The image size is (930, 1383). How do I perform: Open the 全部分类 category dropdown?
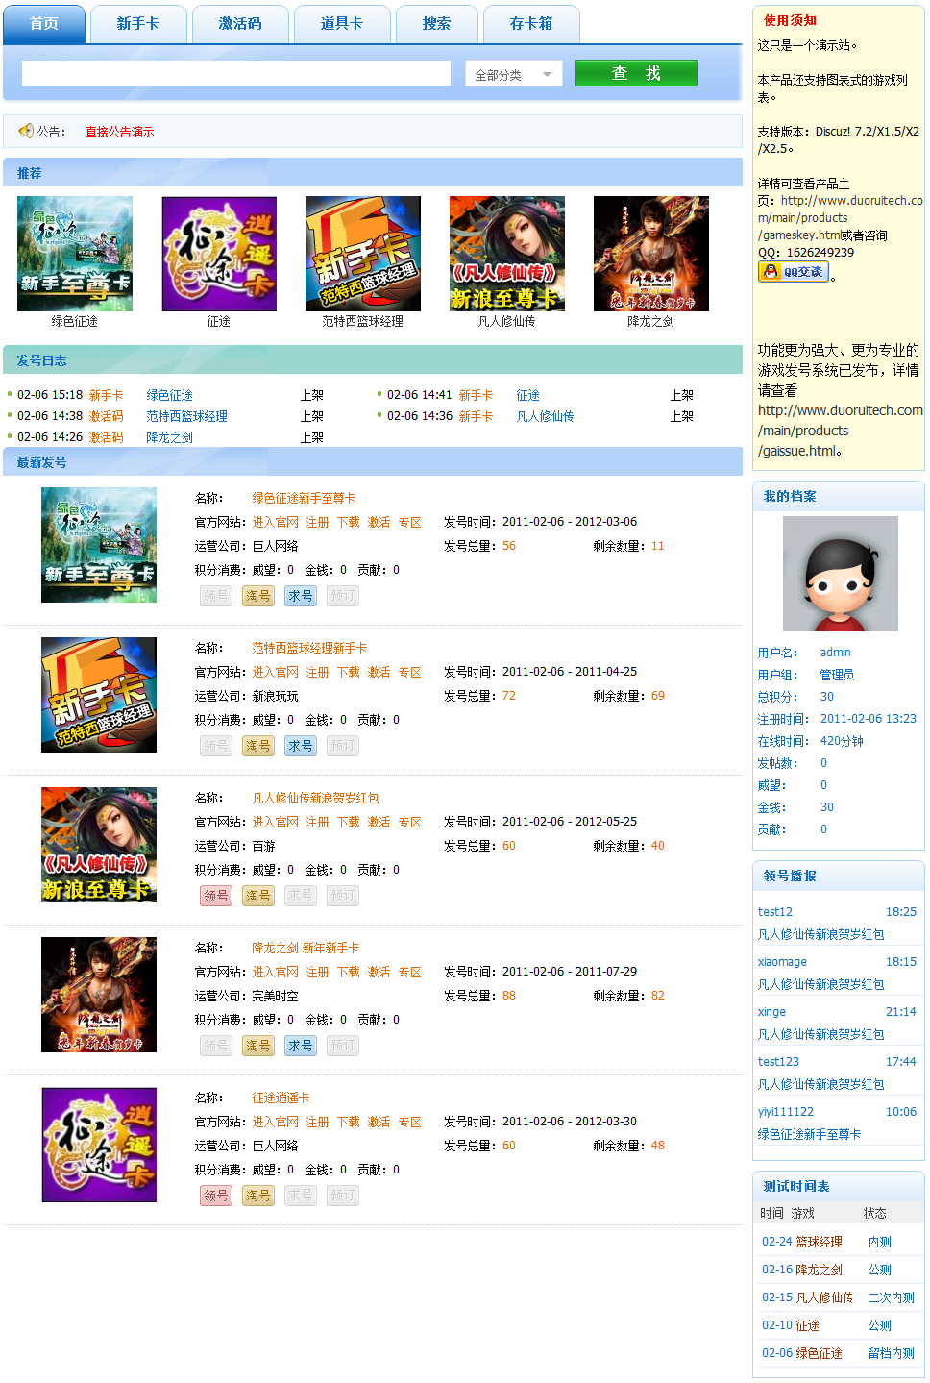click(514, 74)
